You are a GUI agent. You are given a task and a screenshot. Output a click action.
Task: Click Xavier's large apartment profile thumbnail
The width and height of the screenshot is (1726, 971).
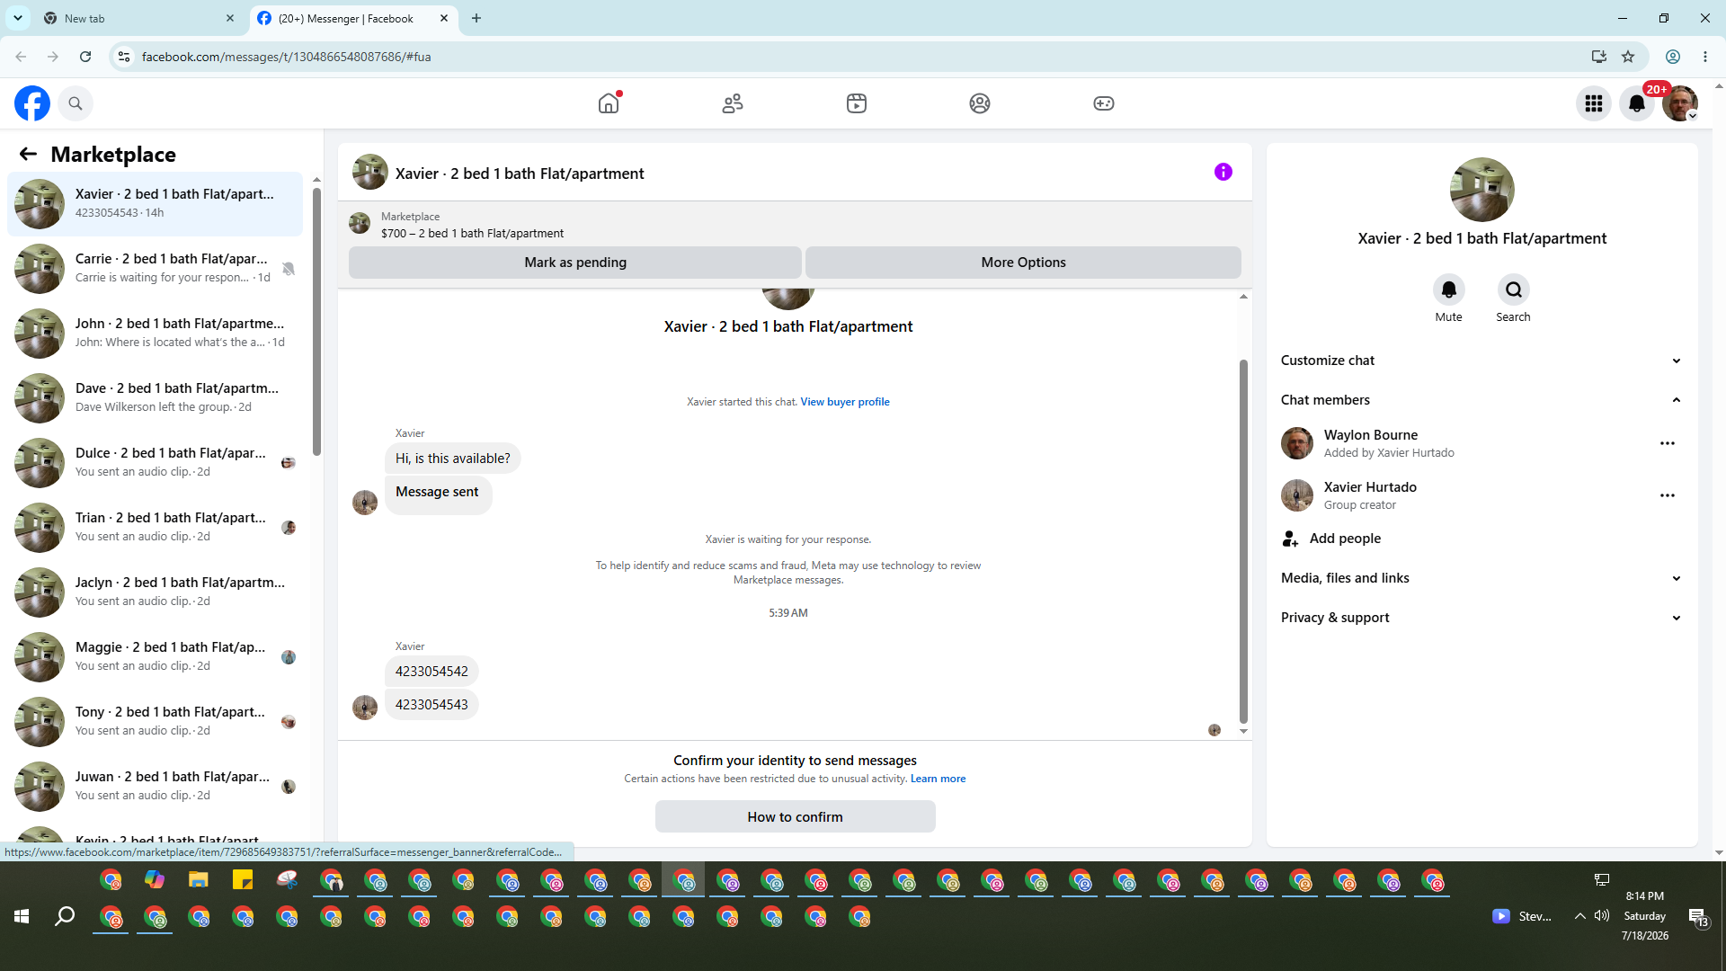1481,190
